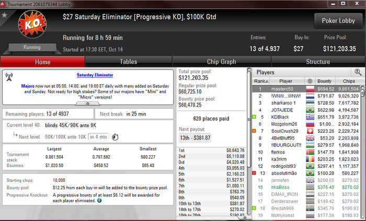Sort players by Chips column
Screen dimensions: 366x221
(349, 81)
